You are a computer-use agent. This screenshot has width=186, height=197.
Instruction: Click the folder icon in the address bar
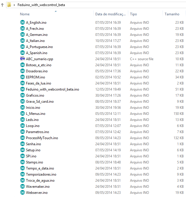pos(9,5)
